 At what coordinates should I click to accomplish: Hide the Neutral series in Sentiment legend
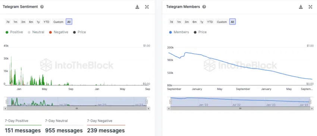[36, 32]
